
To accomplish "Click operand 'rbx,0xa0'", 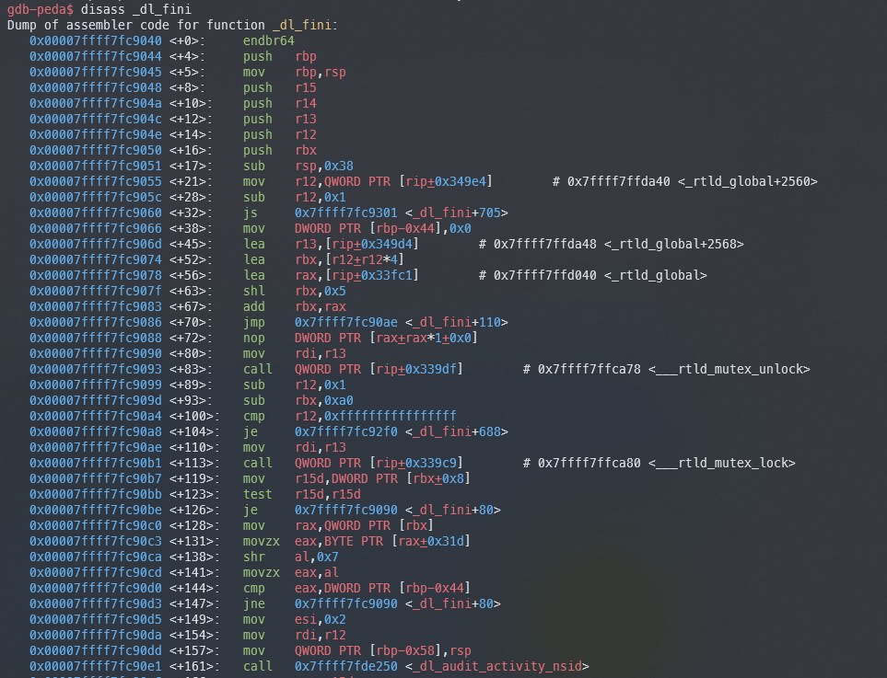I will [x=324, y=400].
